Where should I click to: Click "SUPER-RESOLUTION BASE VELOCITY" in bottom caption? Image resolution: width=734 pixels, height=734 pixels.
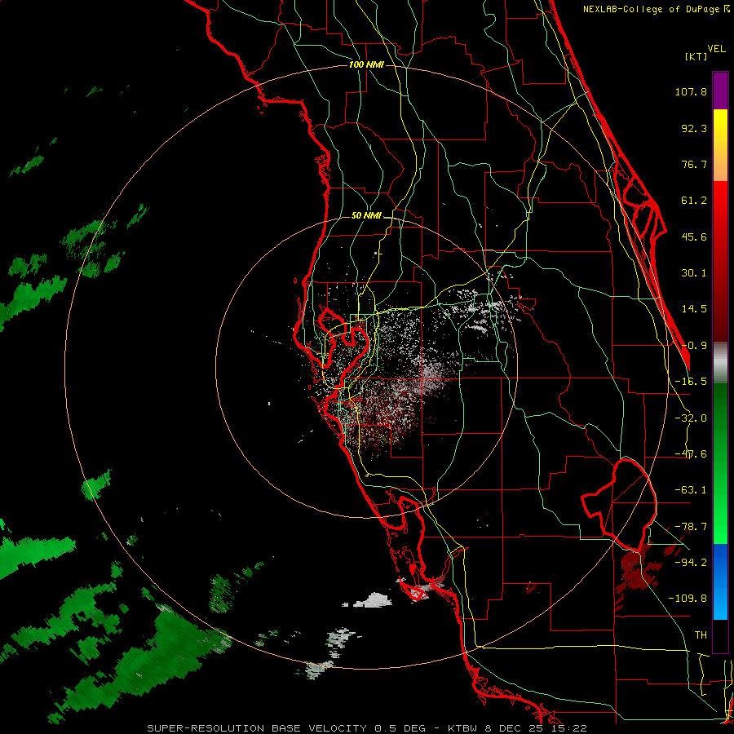click(257, 728)
